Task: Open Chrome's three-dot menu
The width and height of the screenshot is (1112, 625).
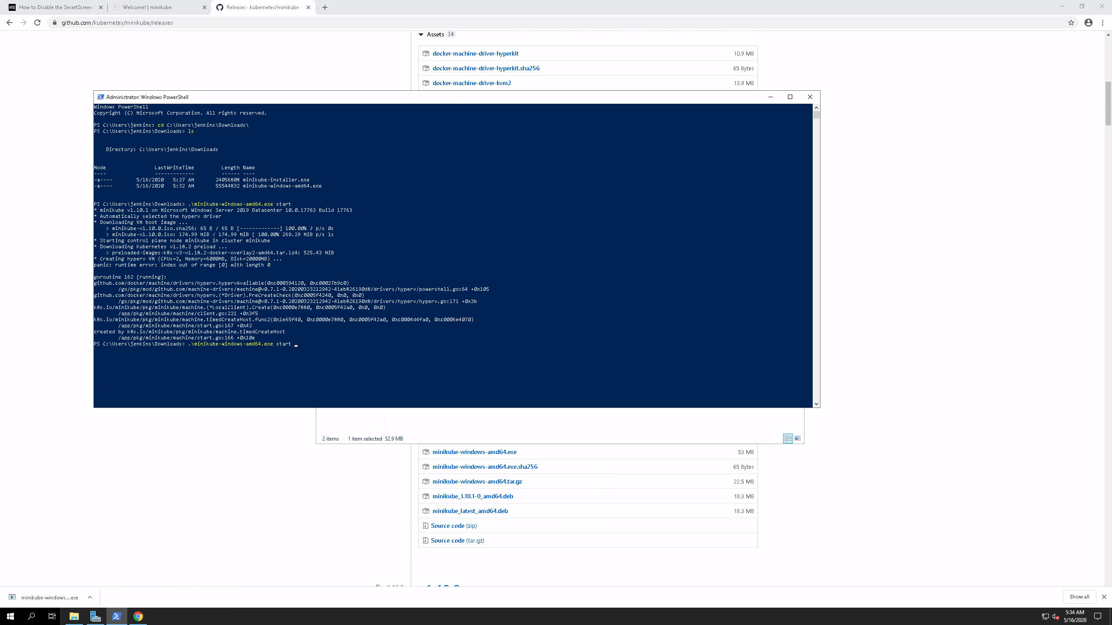Action: (1102, 23)
